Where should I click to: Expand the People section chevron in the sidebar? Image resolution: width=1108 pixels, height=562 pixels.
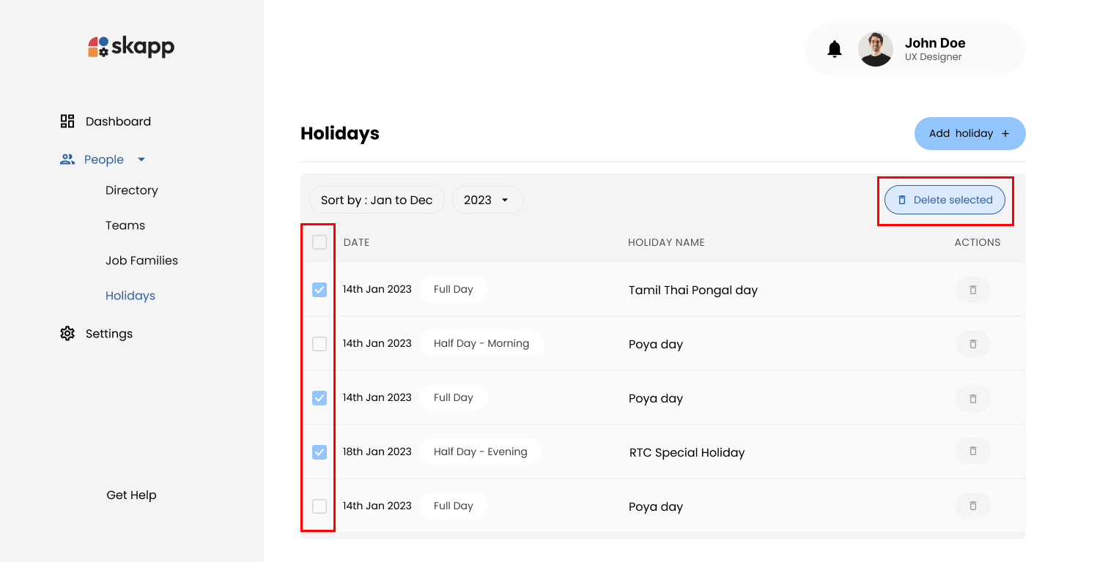point(141,159)
